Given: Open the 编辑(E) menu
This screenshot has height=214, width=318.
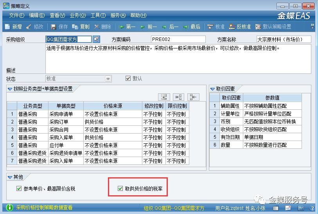Looking at the screenshot, I should pyautogui.click(x=37, y=15).
